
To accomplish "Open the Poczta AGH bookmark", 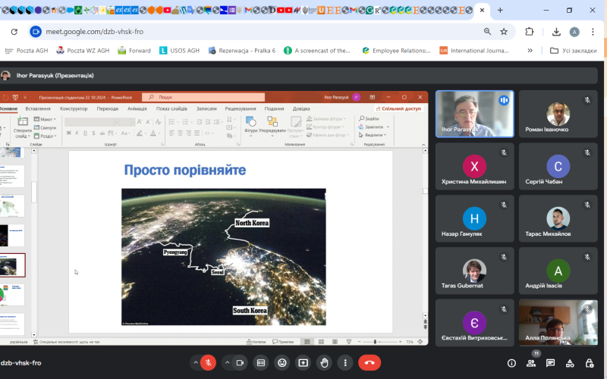I will click(x=27, y=51).
